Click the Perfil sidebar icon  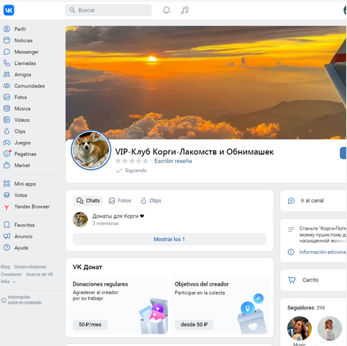click(7, 29)
